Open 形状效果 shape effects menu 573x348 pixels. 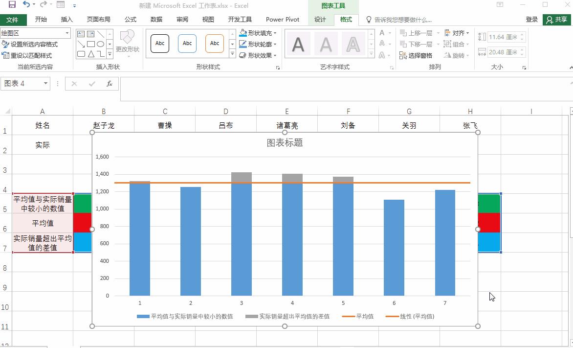coord(258,55)
